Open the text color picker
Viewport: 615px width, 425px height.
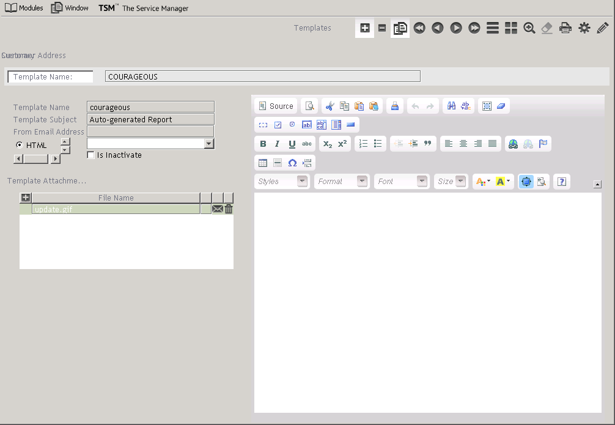point(483,182)
